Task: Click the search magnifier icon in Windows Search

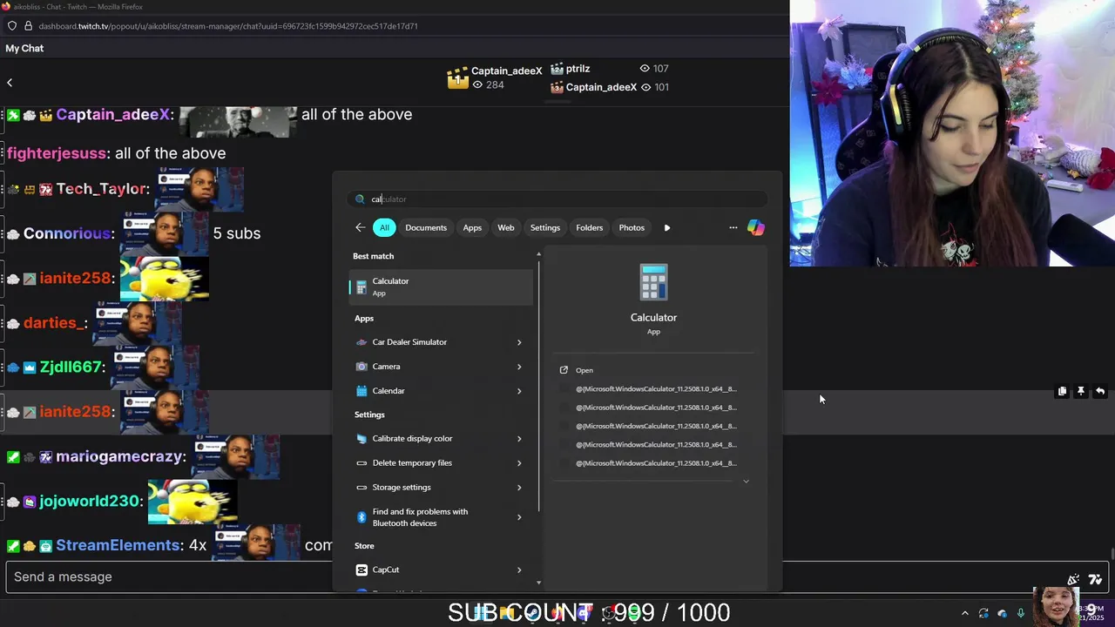Action: (360, 199)
